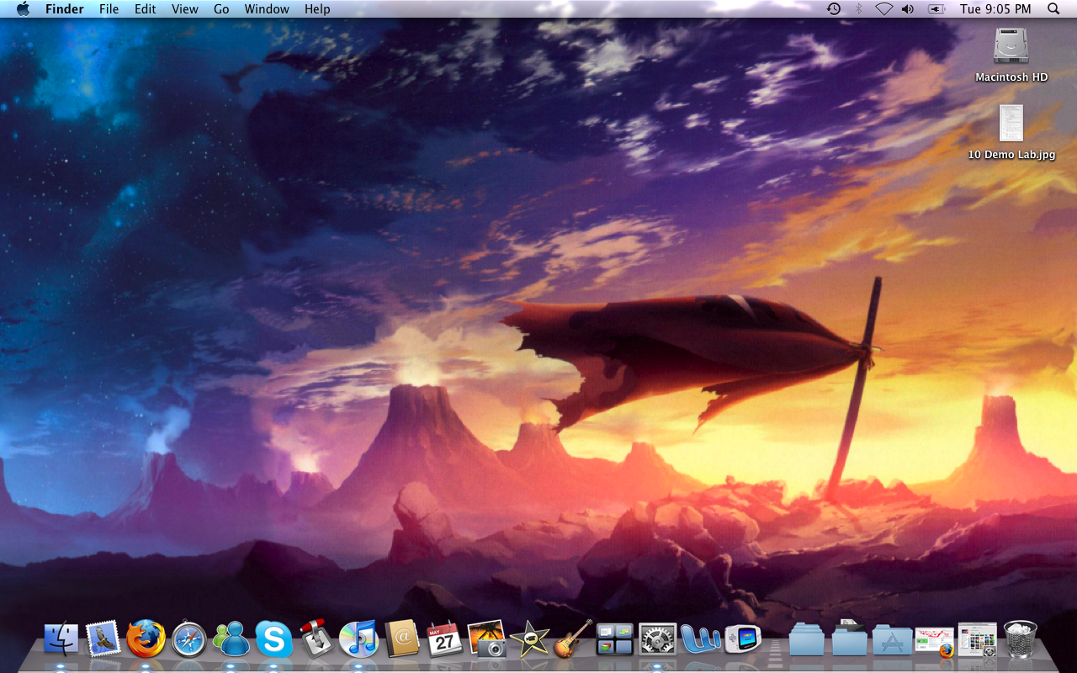Viewport: 1077px width, 673px height.
Task: Launch Skype from the Dock
Action: point(273,639)
